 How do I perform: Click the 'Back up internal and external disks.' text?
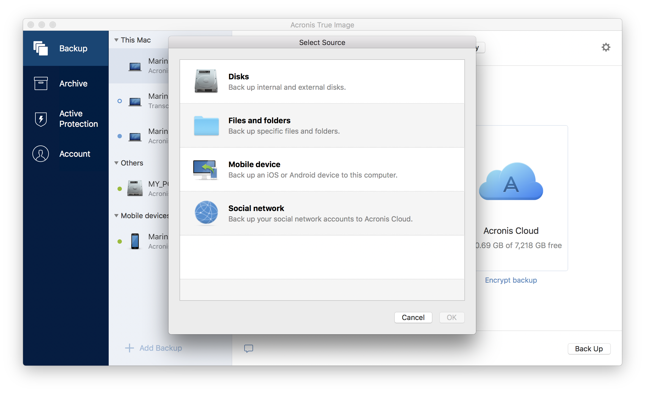pos(287,87)
